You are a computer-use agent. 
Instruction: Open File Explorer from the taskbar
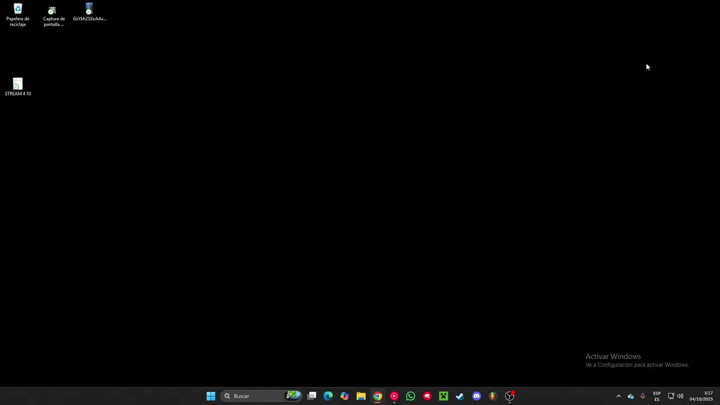(361, 396)
